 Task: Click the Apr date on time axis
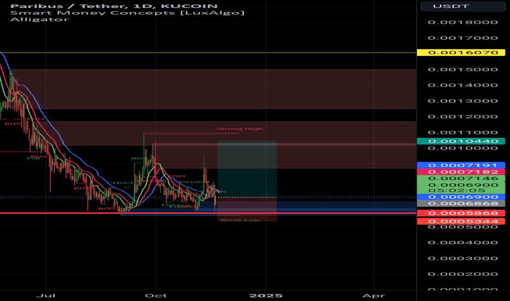pyautogui.click(x=373, y=296)
